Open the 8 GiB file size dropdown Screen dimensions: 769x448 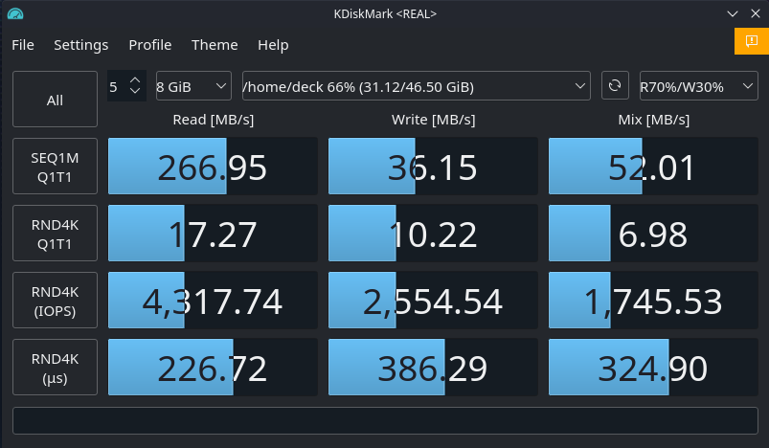point(192,86)
